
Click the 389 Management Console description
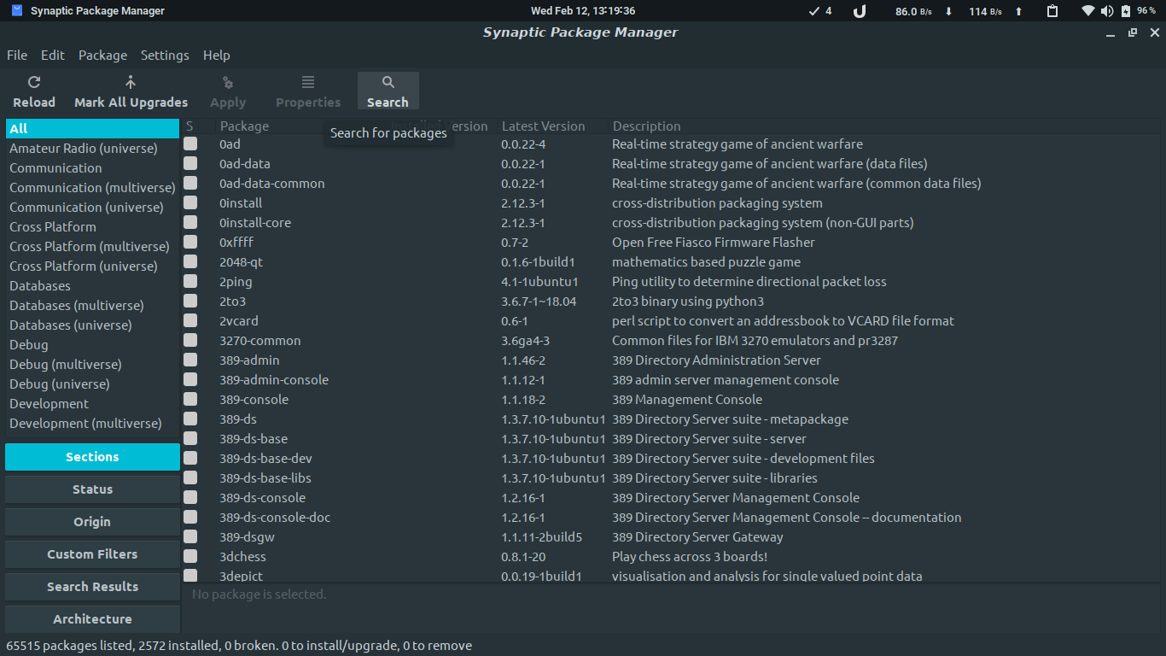click(x=687, y=399)
